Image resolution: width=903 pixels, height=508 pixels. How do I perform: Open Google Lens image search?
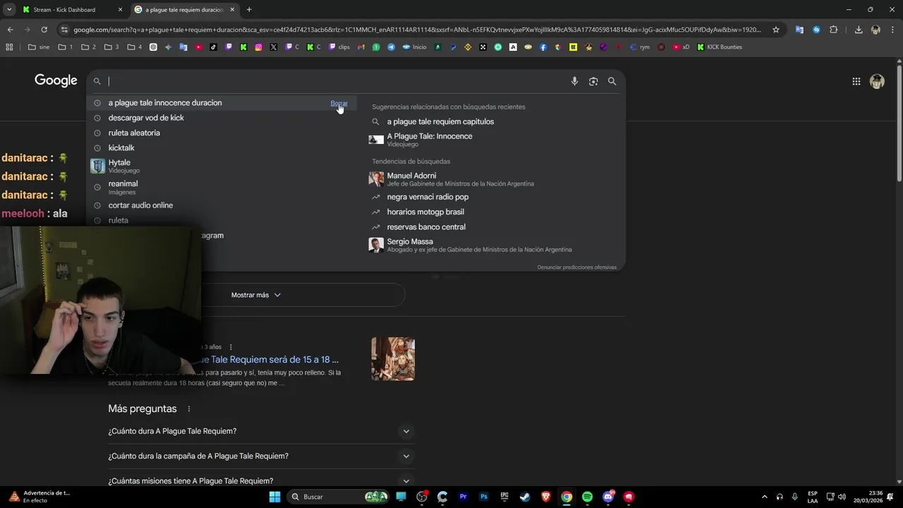click(x=593, y=81)
